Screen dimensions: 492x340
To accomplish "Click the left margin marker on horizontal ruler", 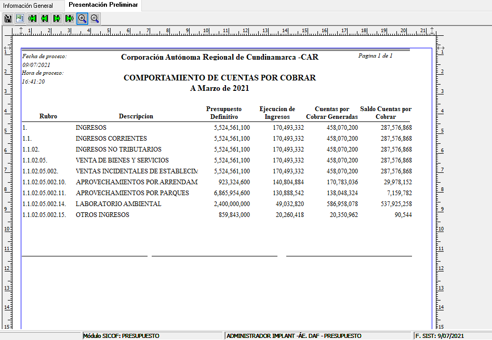I will (x=20, y=31).
